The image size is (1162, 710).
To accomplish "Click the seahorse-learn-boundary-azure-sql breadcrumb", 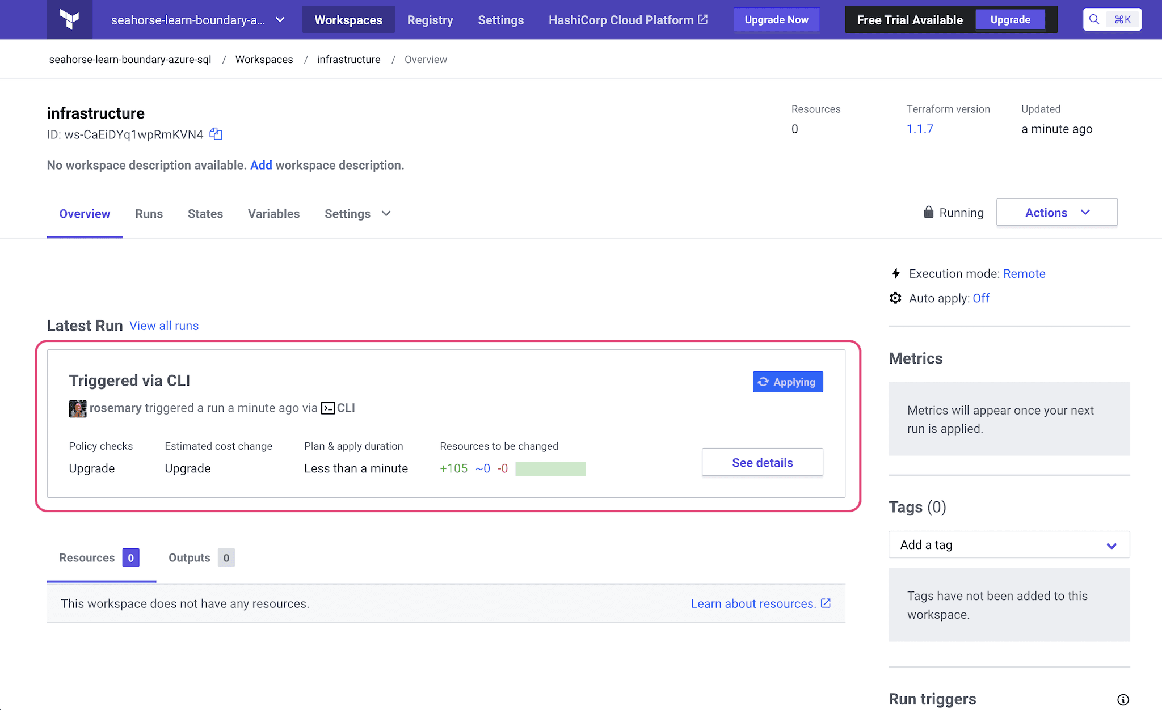I will coord(130,60).
